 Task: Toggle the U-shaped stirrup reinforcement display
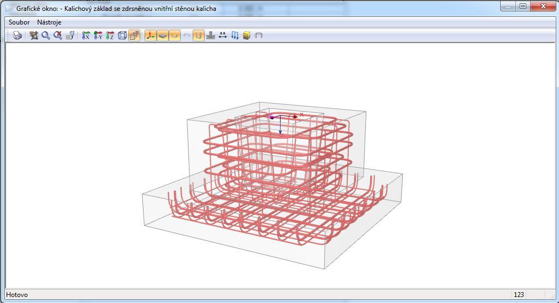[199, 35]
